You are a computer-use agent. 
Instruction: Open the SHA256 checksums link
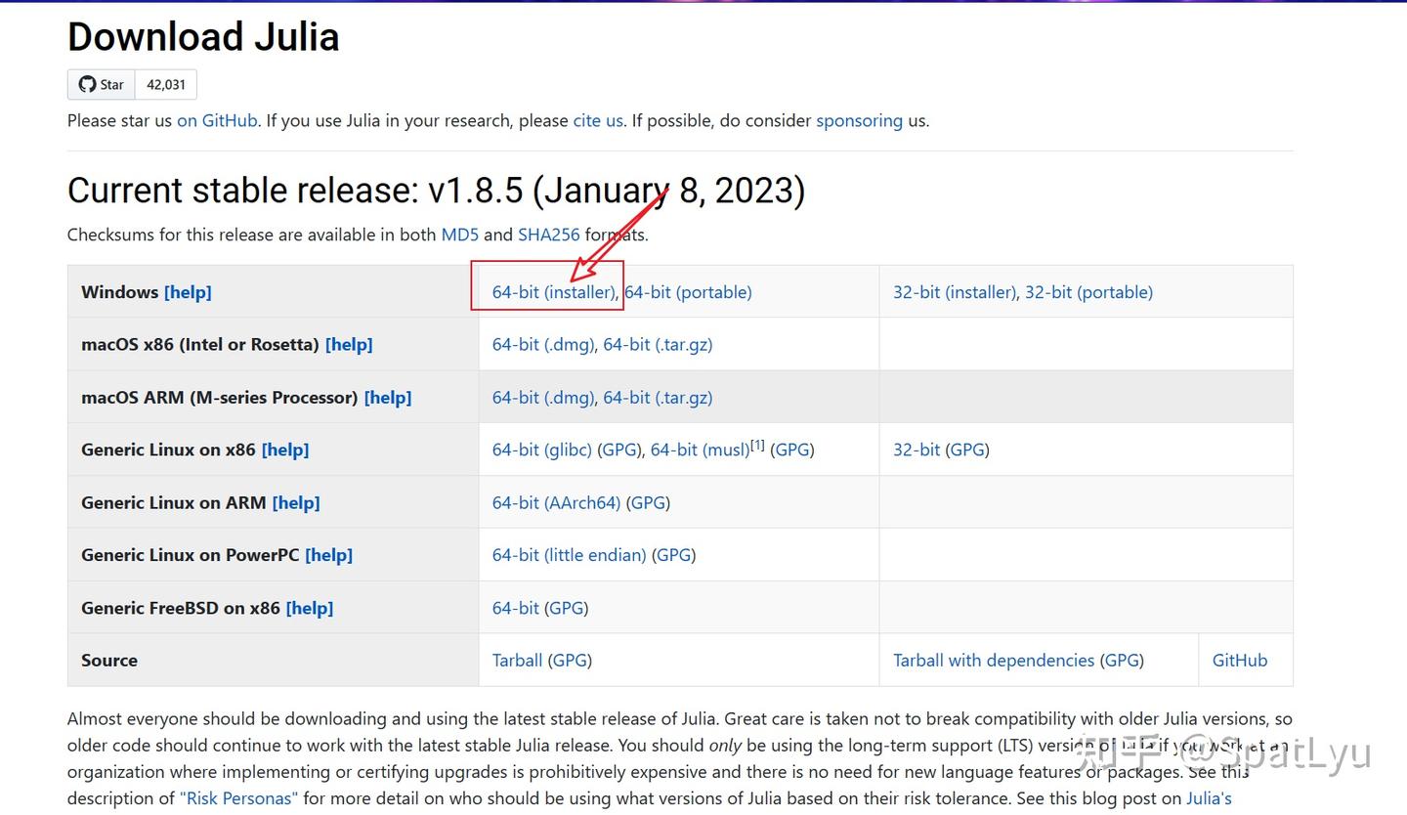coord(548,235)
